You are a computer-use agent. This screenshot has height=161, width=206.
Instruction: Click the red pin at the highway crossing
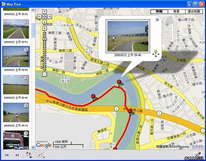(x=130, y=112)
